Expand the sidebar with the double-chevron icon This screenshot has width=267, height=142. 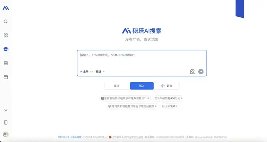pos(6,110)
